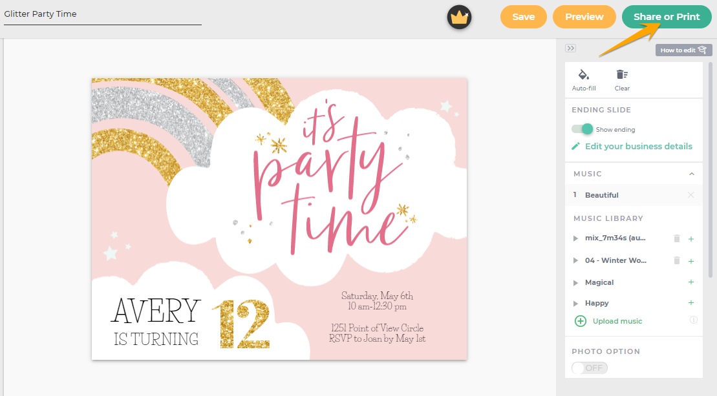The height and width of the screenshot is (396, 717).
Task: Turn on the Photo Option toggle
Action: pos(590,368)
